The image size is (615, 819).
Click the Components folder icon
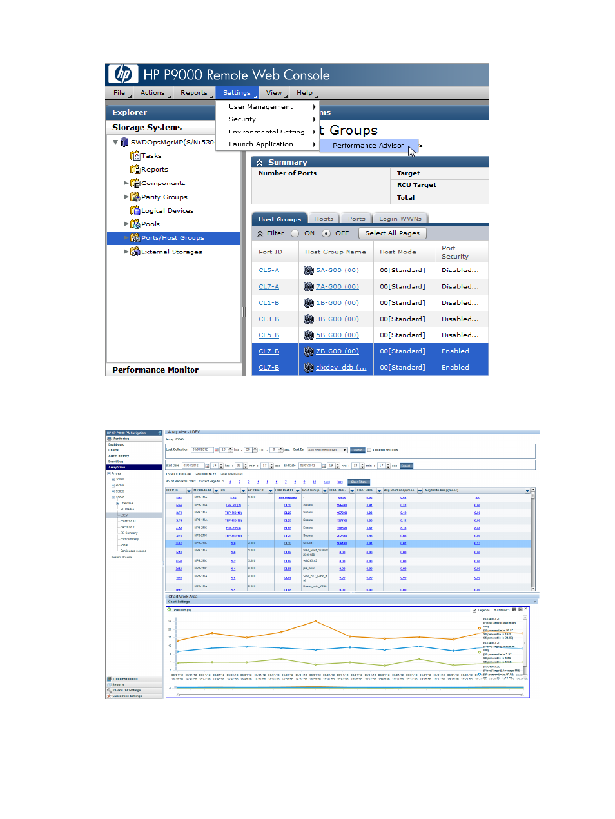(135, 183)
